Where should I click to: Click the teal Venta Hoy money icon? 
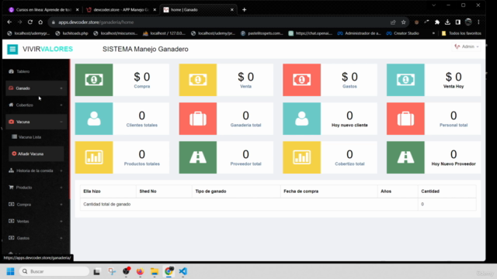405,80
